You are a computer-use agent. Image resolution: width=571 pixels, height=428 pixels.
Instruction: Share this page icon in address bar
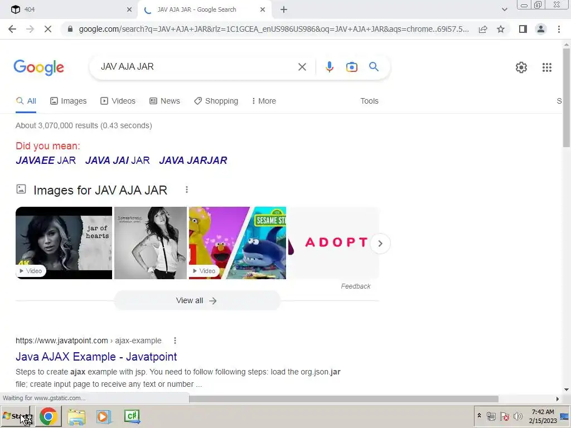[x=483, y=29]
